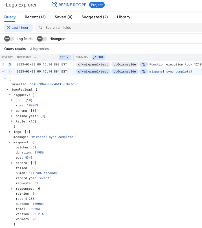Expand the 09:16:14.808 log entry
The height and width of the screenshot is (228, 202).
3,64
